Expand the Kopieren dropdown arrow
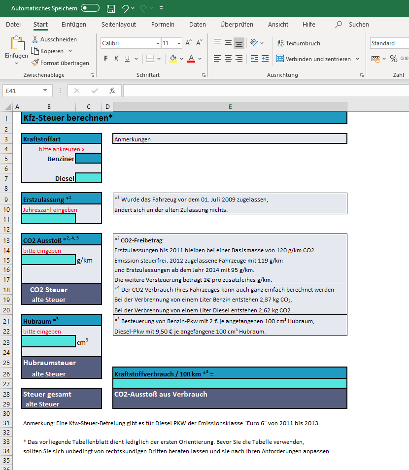 70,51
